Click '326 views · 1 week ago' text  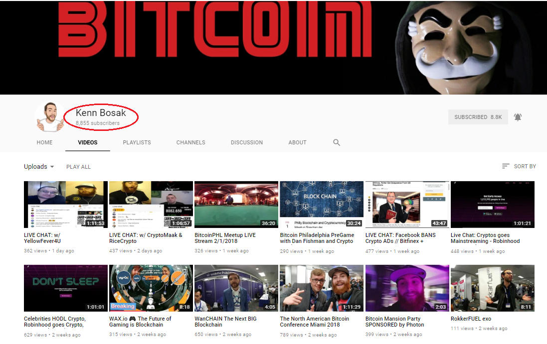tap(221, 251)
